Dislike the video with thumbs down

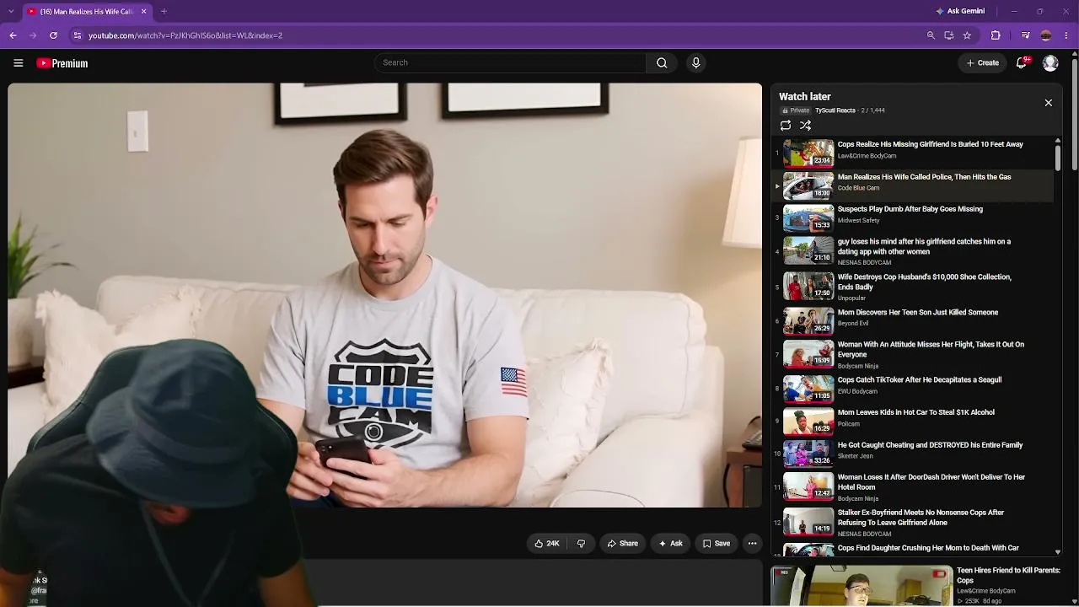click(581, 544)
